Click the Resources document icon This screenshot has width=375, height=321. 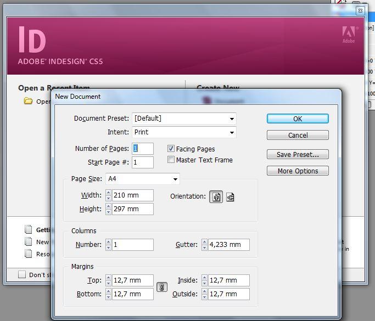28,254
